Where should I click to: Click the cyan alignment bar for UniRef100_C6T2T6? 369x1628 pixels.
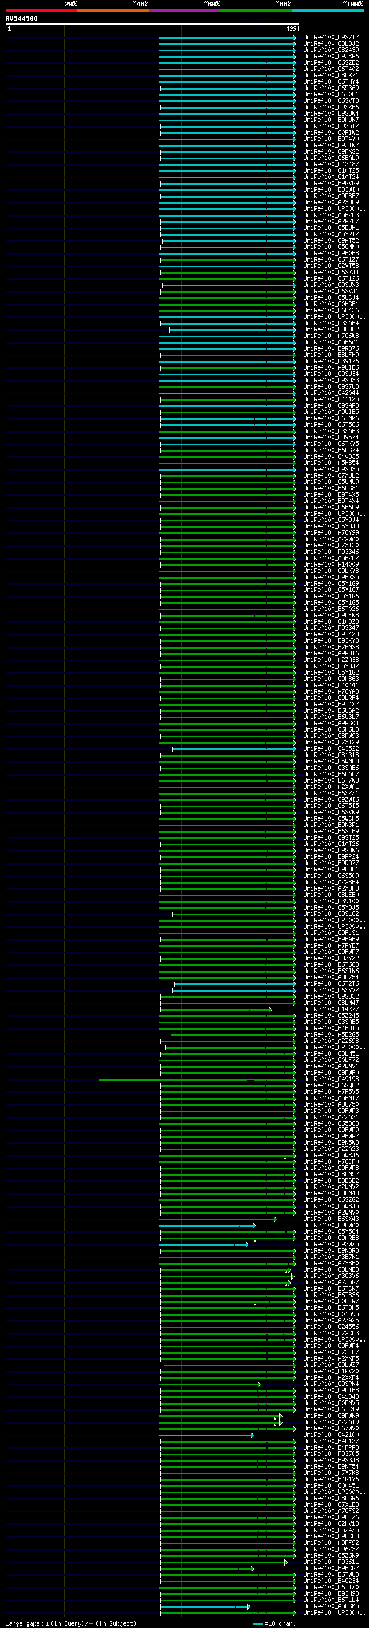point(235,984)
